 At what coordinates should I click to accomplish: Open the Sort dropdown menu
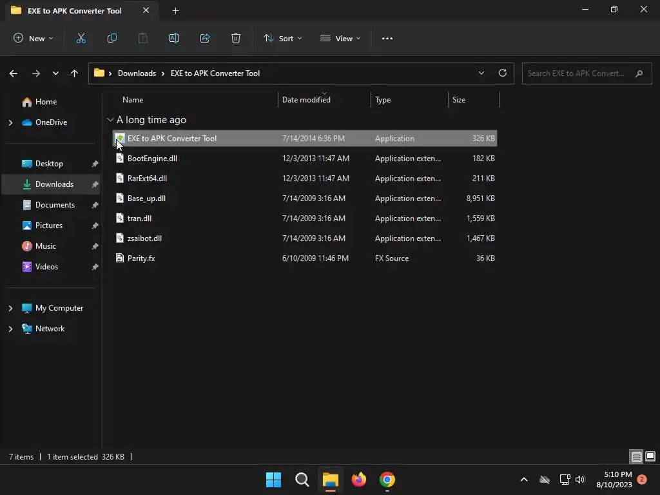283,38
